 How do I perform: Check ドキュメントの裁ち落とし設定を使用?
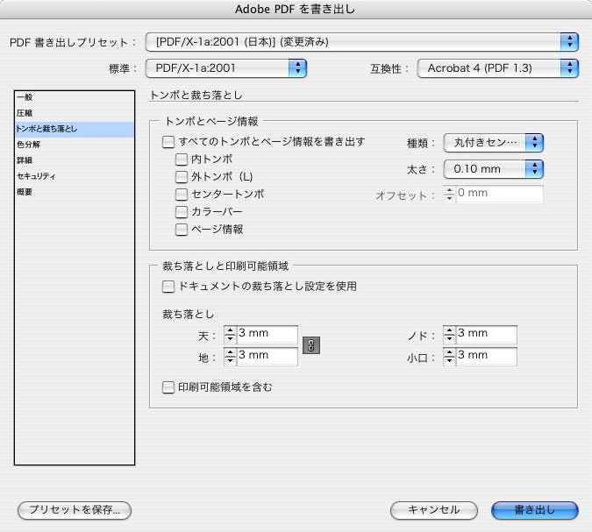(168, 287)
